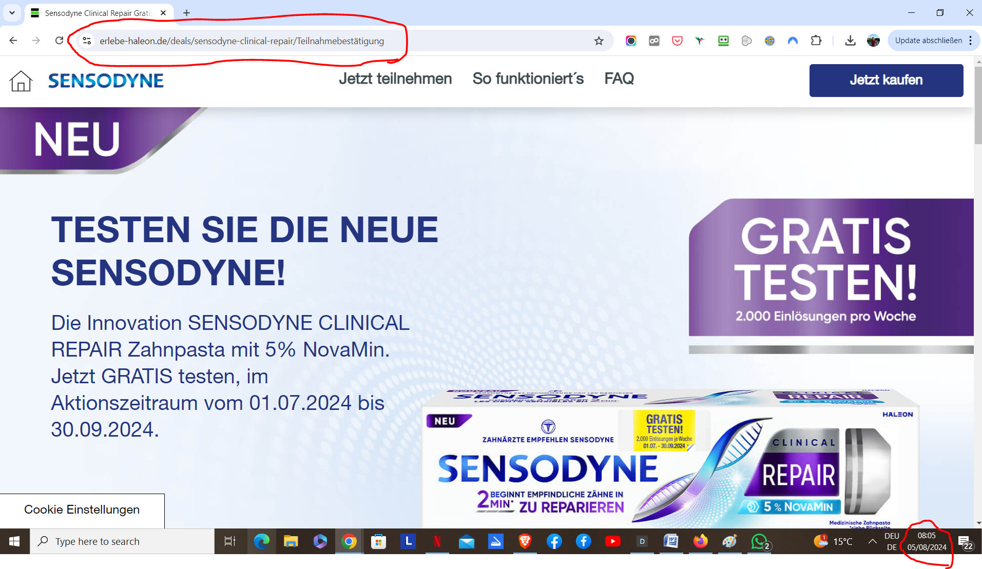Switch the DEU DE input language

(x=892, y=541)
